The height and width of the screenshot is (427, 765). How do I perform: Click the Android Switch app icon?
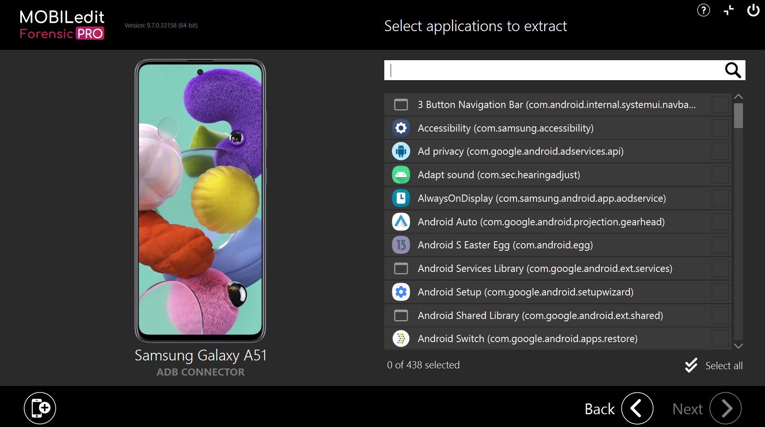point(401,338)
